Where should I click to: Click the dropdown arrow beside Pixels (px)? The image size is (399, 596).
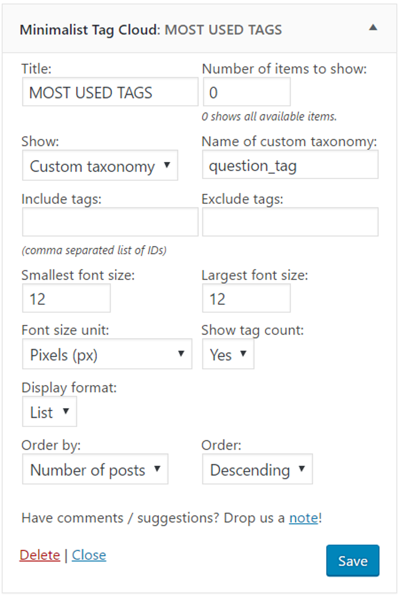(181, 354)
